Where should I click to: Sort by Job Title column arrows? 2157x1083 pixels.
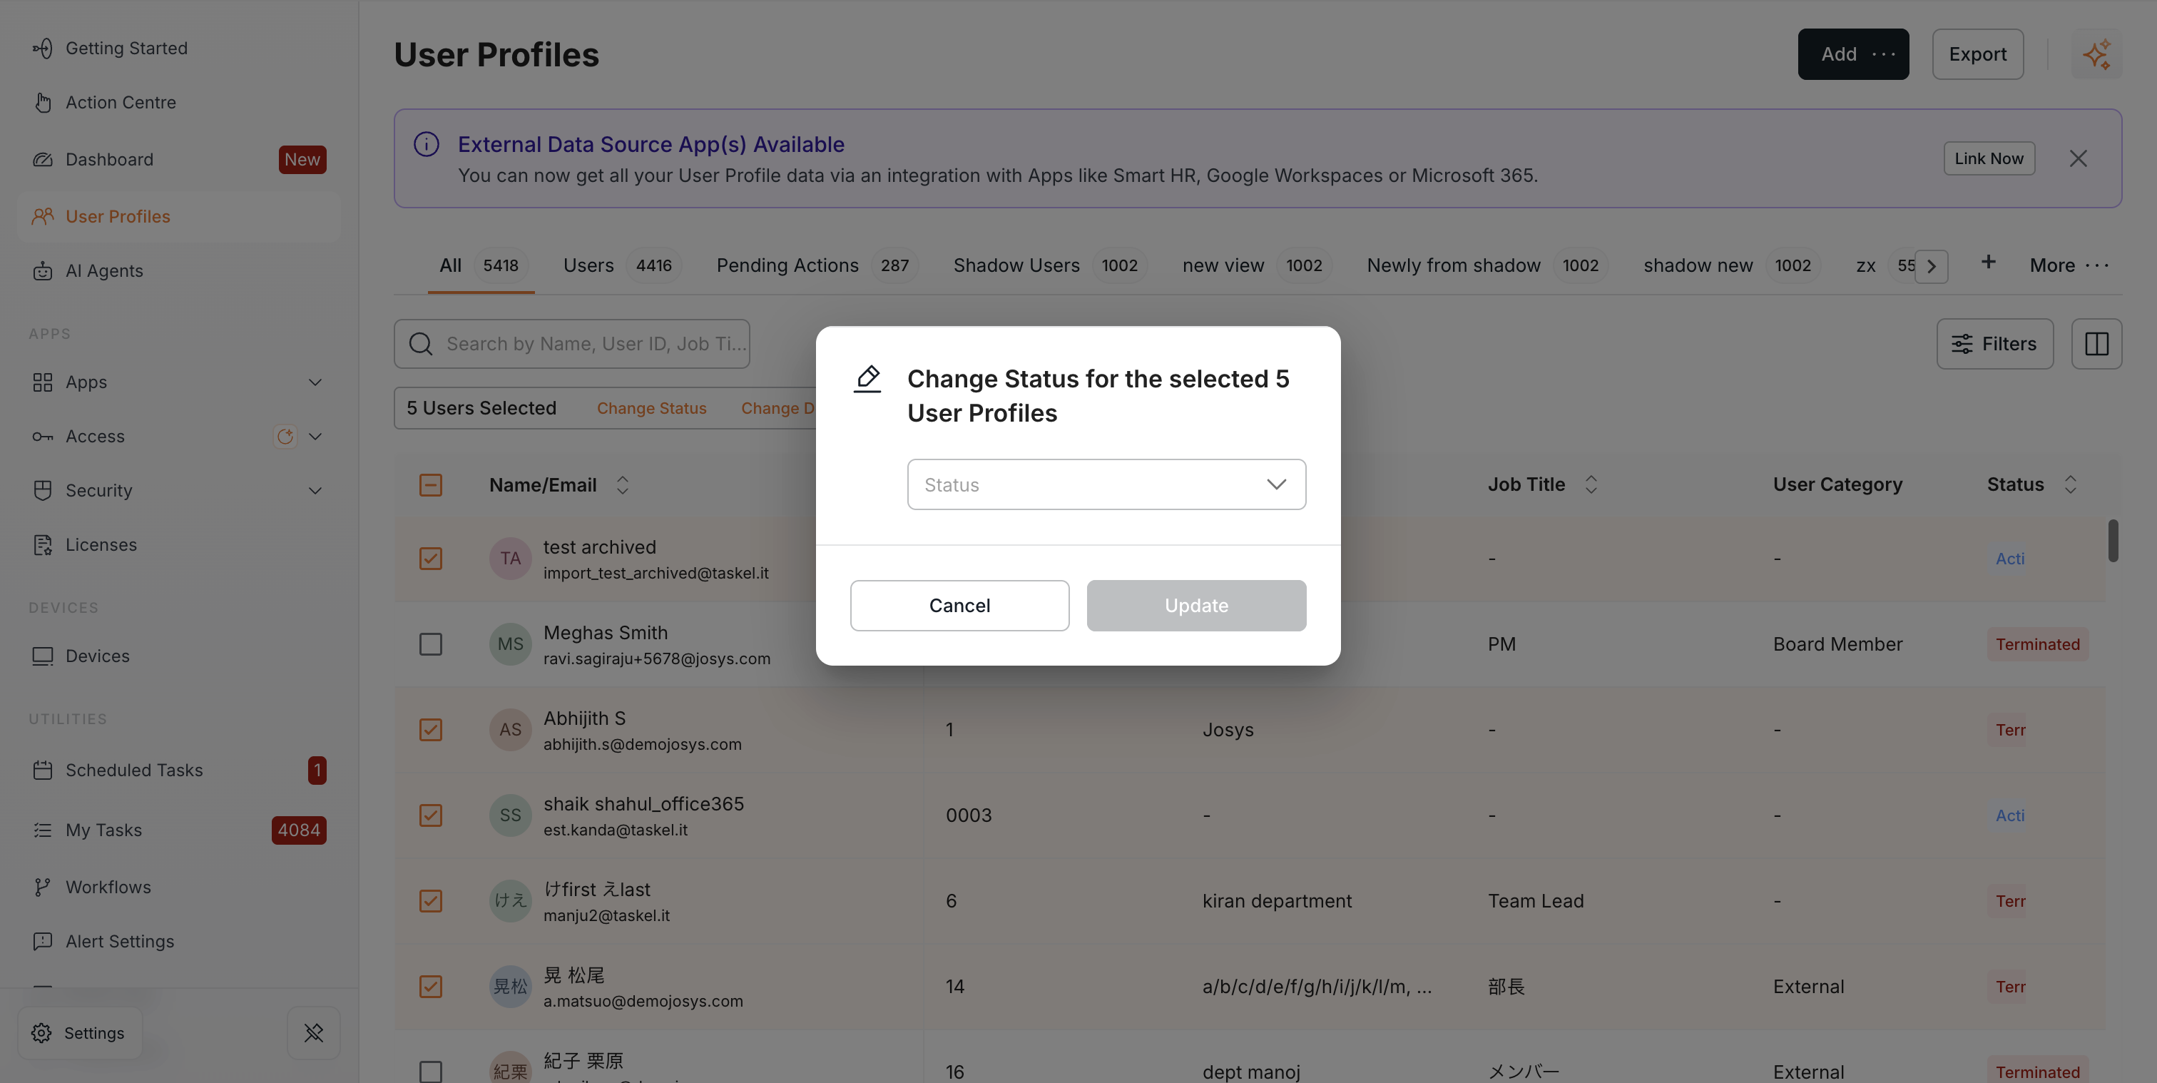tap(1591, 484)
